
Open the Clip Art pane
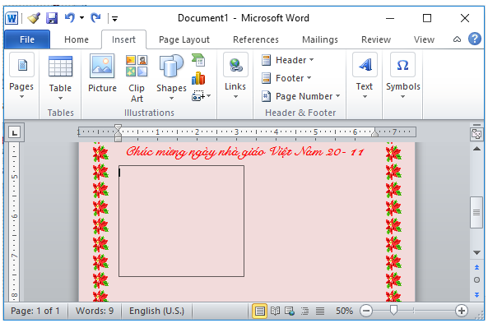[137, 78]
